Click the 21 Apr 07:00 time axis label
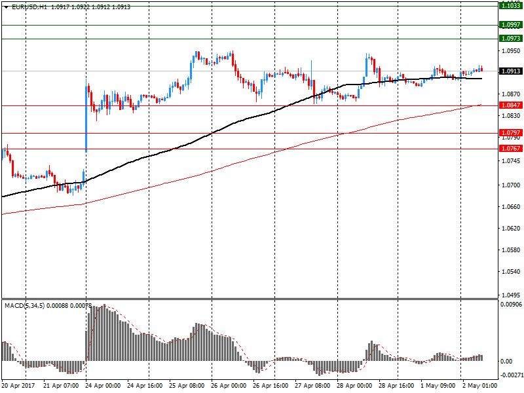 tap(61, 386)
